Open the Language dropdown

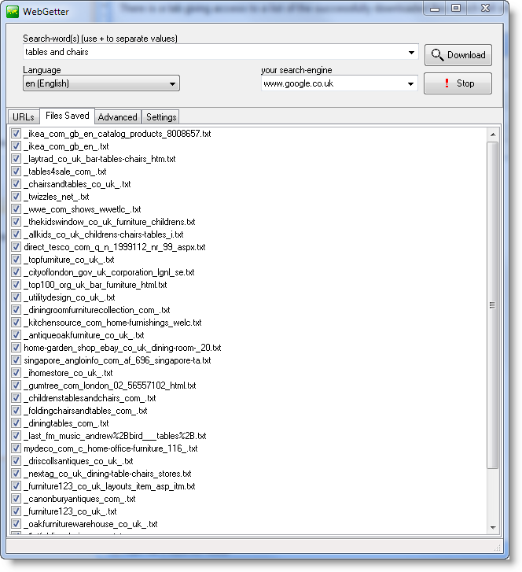coord(172,83)
